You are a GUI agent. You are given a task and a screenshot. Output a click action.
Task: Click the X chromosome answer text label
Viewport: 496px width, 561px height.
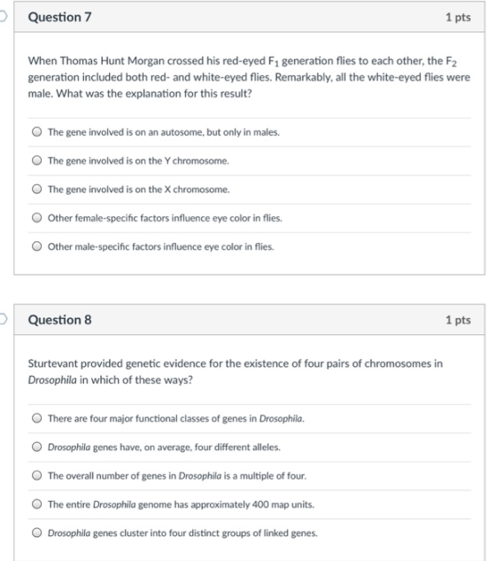[139, 190]
